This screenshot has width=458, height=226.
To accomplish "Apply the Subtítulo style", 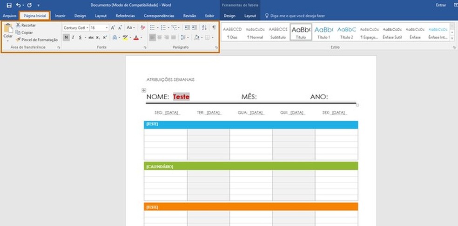I will click(278, 32).
